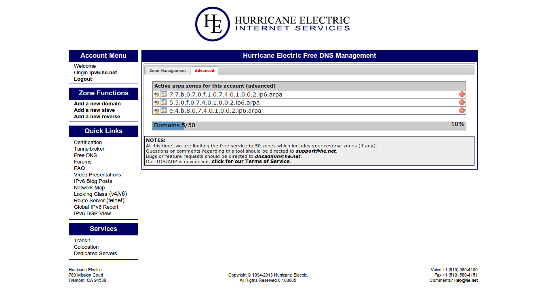Viewport: 546px width, 300px height.
Task: Visit the Forums link
Action: 83,162
